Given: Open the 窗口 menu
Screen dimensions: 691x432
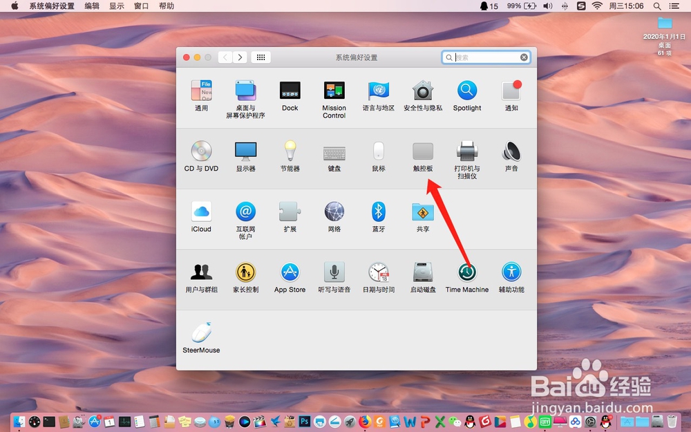Looking at the screenshot, I should point(142,6).
